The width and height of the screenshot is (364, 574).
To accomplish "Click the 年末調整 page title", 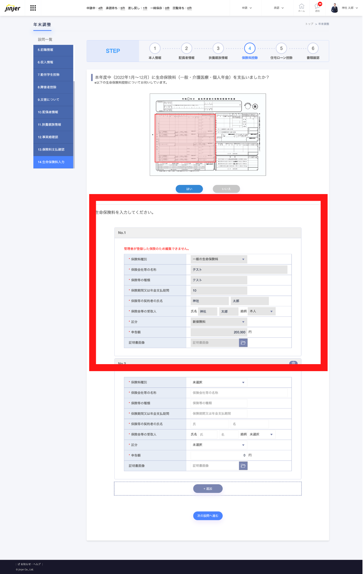I will coord(42,25).
